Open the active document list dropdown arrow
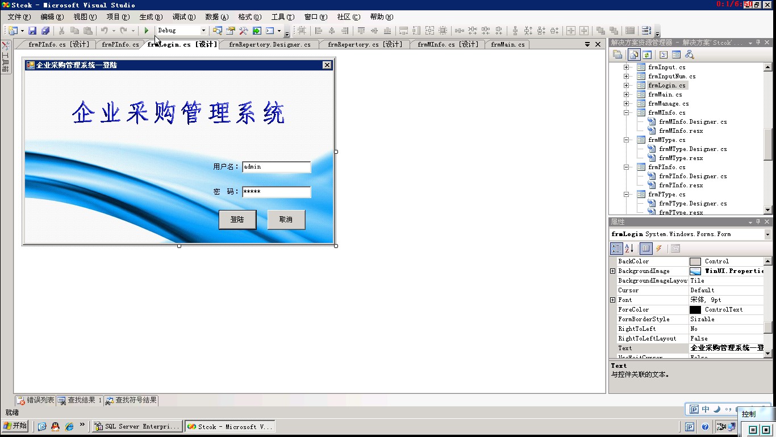776x437 pixels. 587,44
